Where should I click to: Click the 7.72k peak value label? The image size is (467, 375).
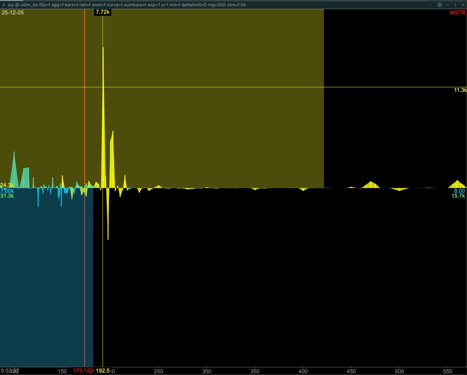pyautogui.click(x=102, y=12)
